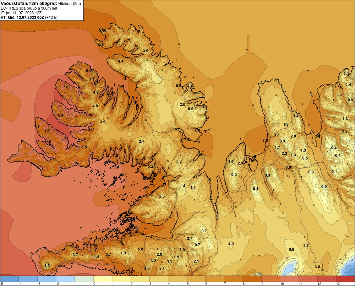Click the title text 'Veðurstofan/T2m 500grid:'
355x286 pixels.
29,4
